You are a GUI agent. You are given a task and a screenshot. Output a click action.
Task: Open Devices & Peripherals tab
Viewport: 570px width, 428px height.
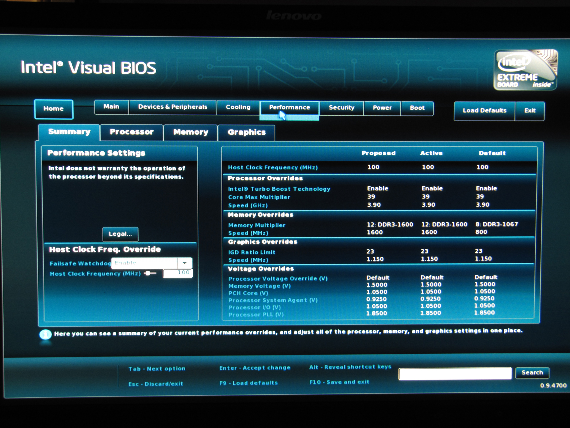[x=172, y=107]
